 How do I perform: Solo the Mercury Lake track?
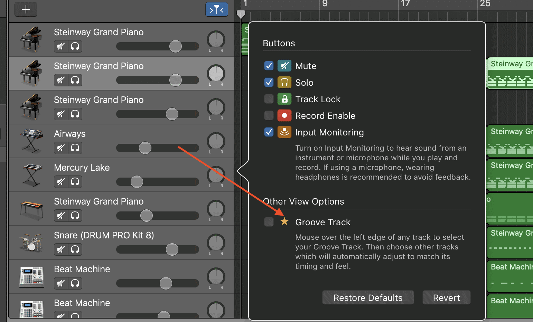75,182
